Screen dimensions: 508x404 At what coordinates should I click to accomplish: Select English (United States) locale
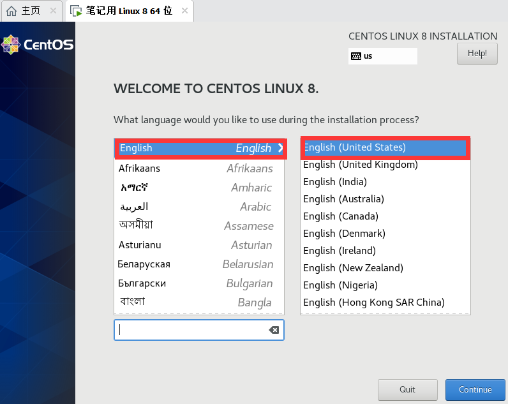(385, 147)
